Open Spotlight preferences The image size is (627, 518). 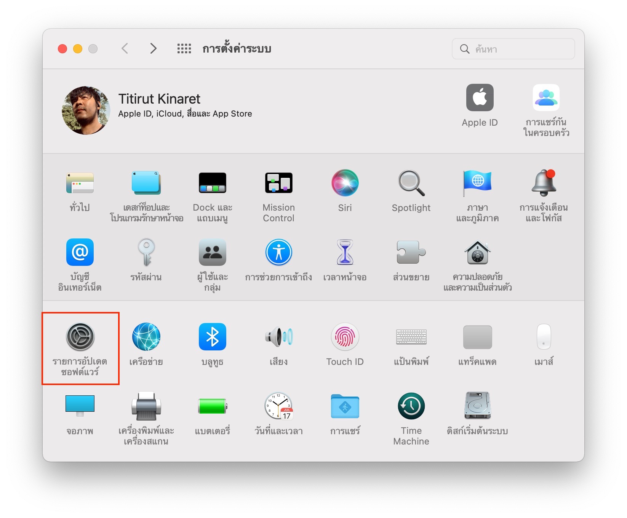click(x=411, y=183)
